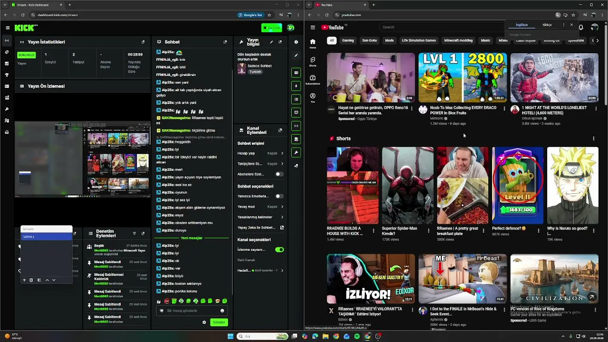608x342 pixels.
Task: Pop out the Yayın İstatistikleri panel
Action: (143, 42)
